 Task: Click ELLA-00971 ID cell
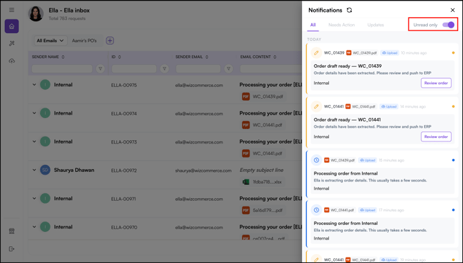[x=124, y=199]
